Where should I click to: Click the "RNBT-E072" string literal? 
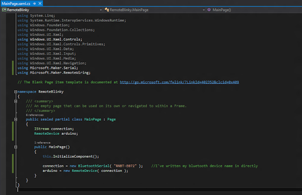point(125,166)
